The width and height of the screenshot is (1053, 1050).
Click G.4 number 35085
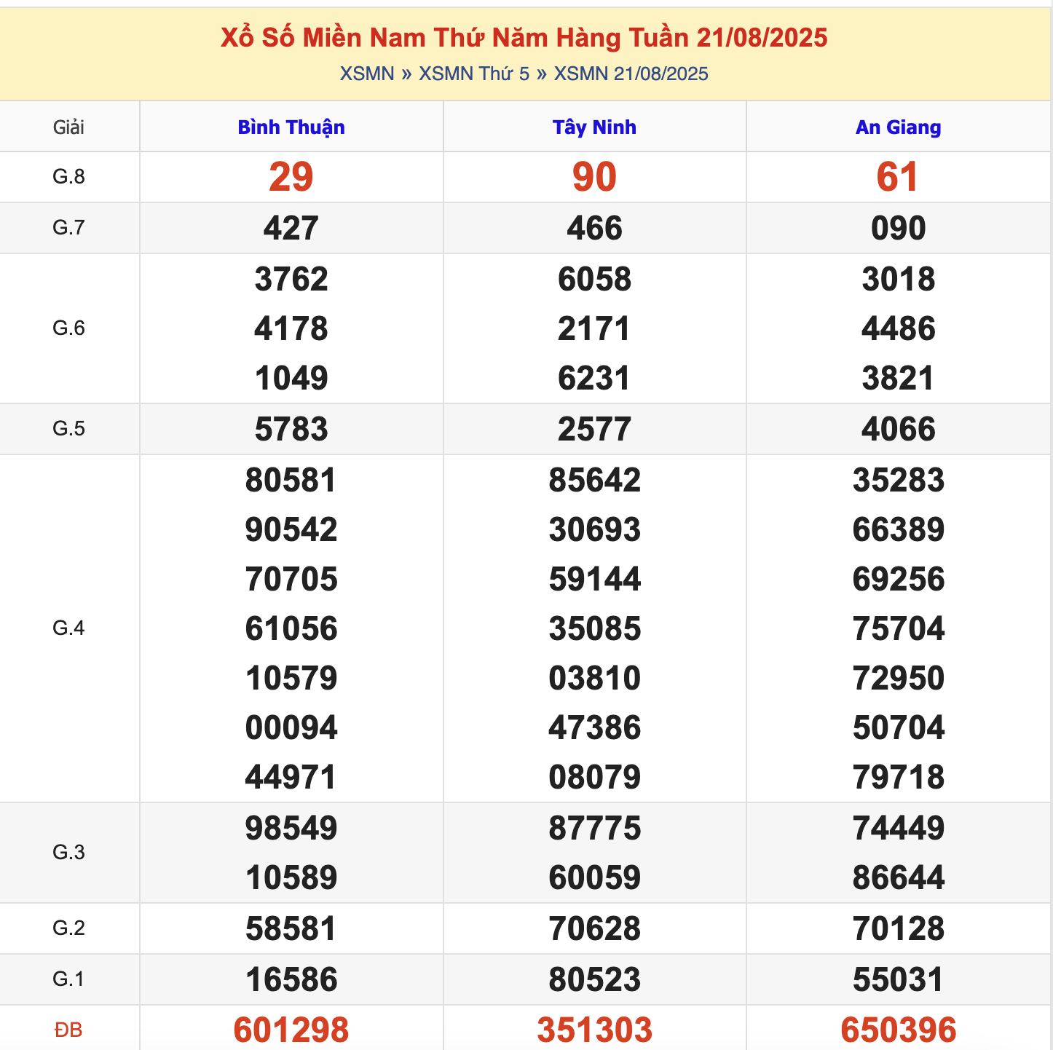point(594,628)
